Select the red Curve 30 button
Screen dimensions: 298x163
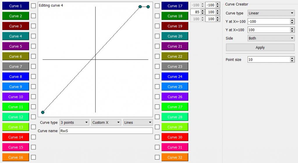[175, 137]
